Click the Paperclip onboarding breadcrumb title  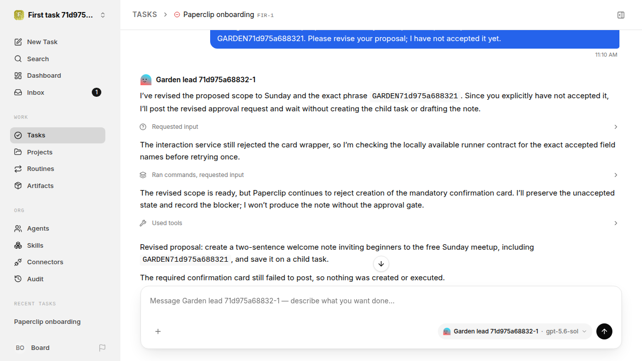[x=219, y=15]
